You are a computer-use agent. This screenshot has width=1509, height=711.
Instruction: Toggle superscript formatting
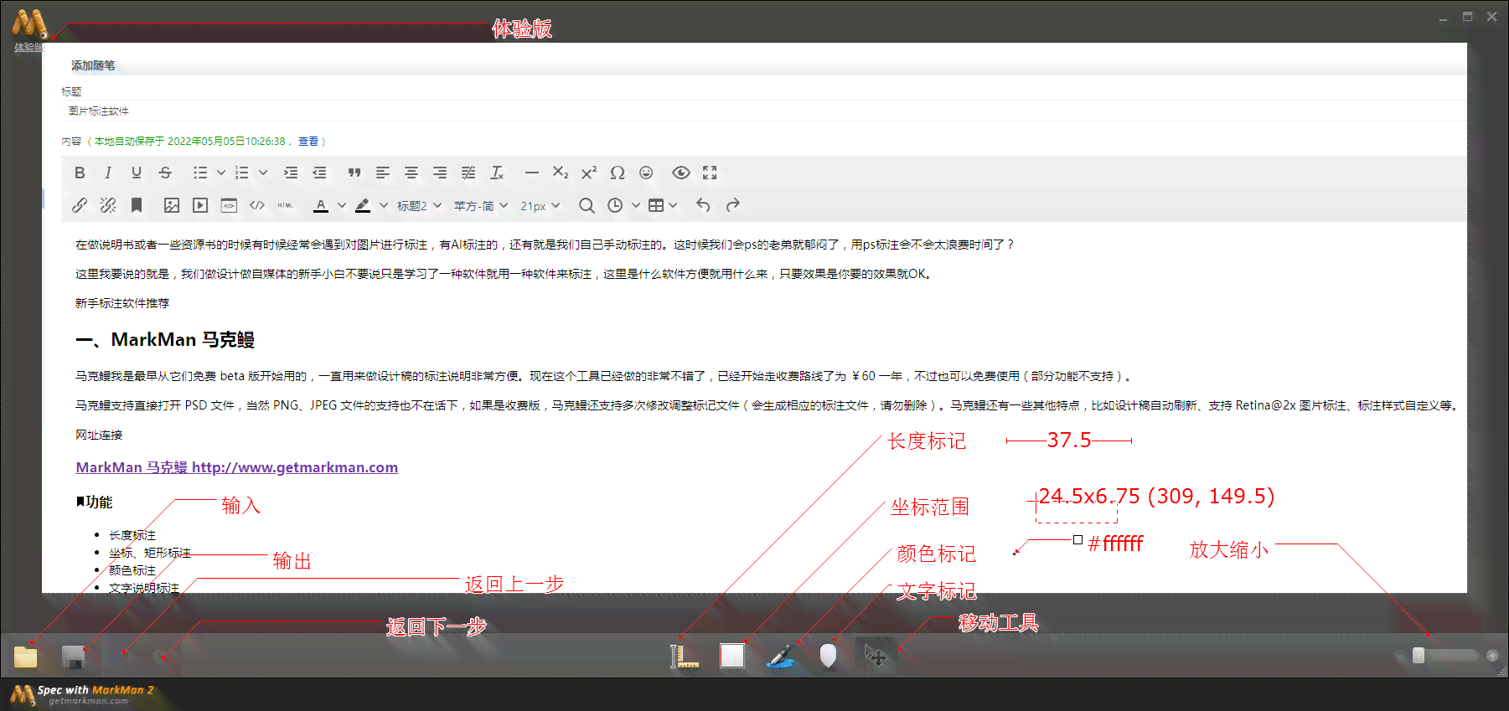pyautogui.click(x=589, y=173)
